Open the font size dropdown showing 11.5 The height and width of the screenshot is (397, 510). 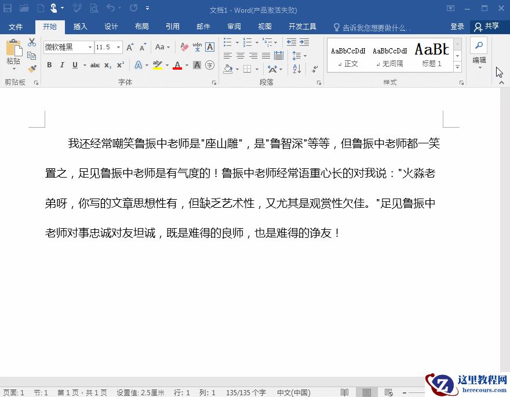point(119,47)
